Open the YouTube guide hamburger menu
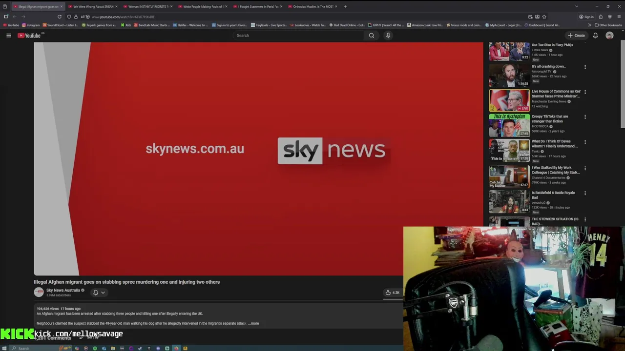This screenshot has width=625, height=351. (8, 36)
